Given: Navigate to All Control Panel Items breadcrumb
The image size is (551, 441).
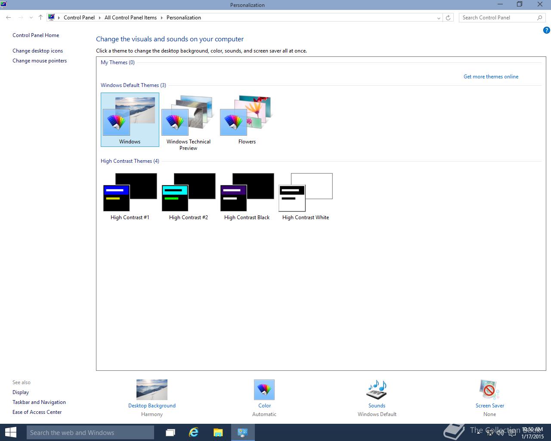Looking at the screenshot, I should point(130,18).
